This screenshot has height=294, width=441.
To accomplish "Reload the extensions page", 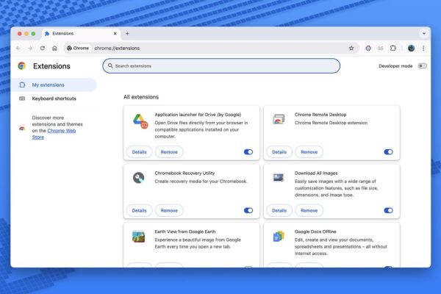I will tap(43, 48).
